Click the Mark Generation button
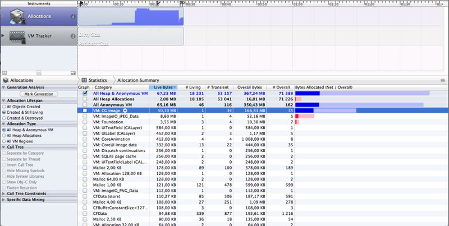 point(39,94)
